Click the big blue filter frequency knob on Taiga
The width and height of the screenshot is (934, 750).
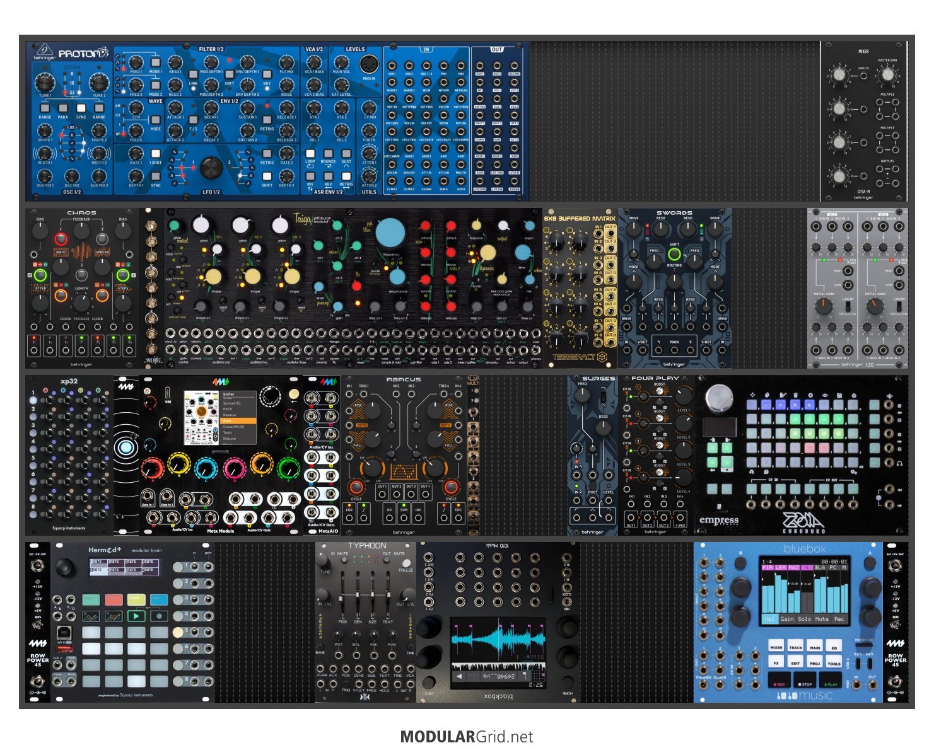click(390, 233)
